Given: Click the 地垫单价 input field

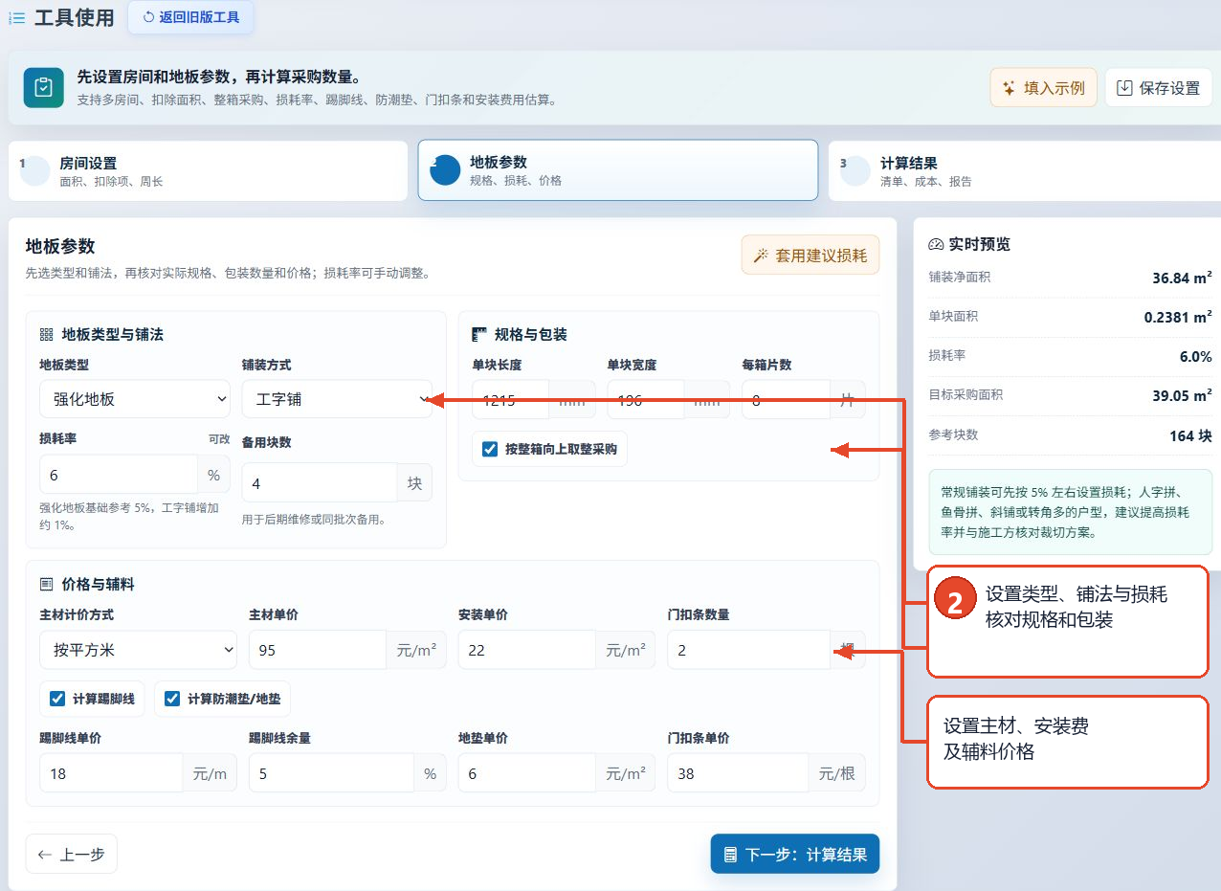Looking at the screenshot, I should [526, 772].
